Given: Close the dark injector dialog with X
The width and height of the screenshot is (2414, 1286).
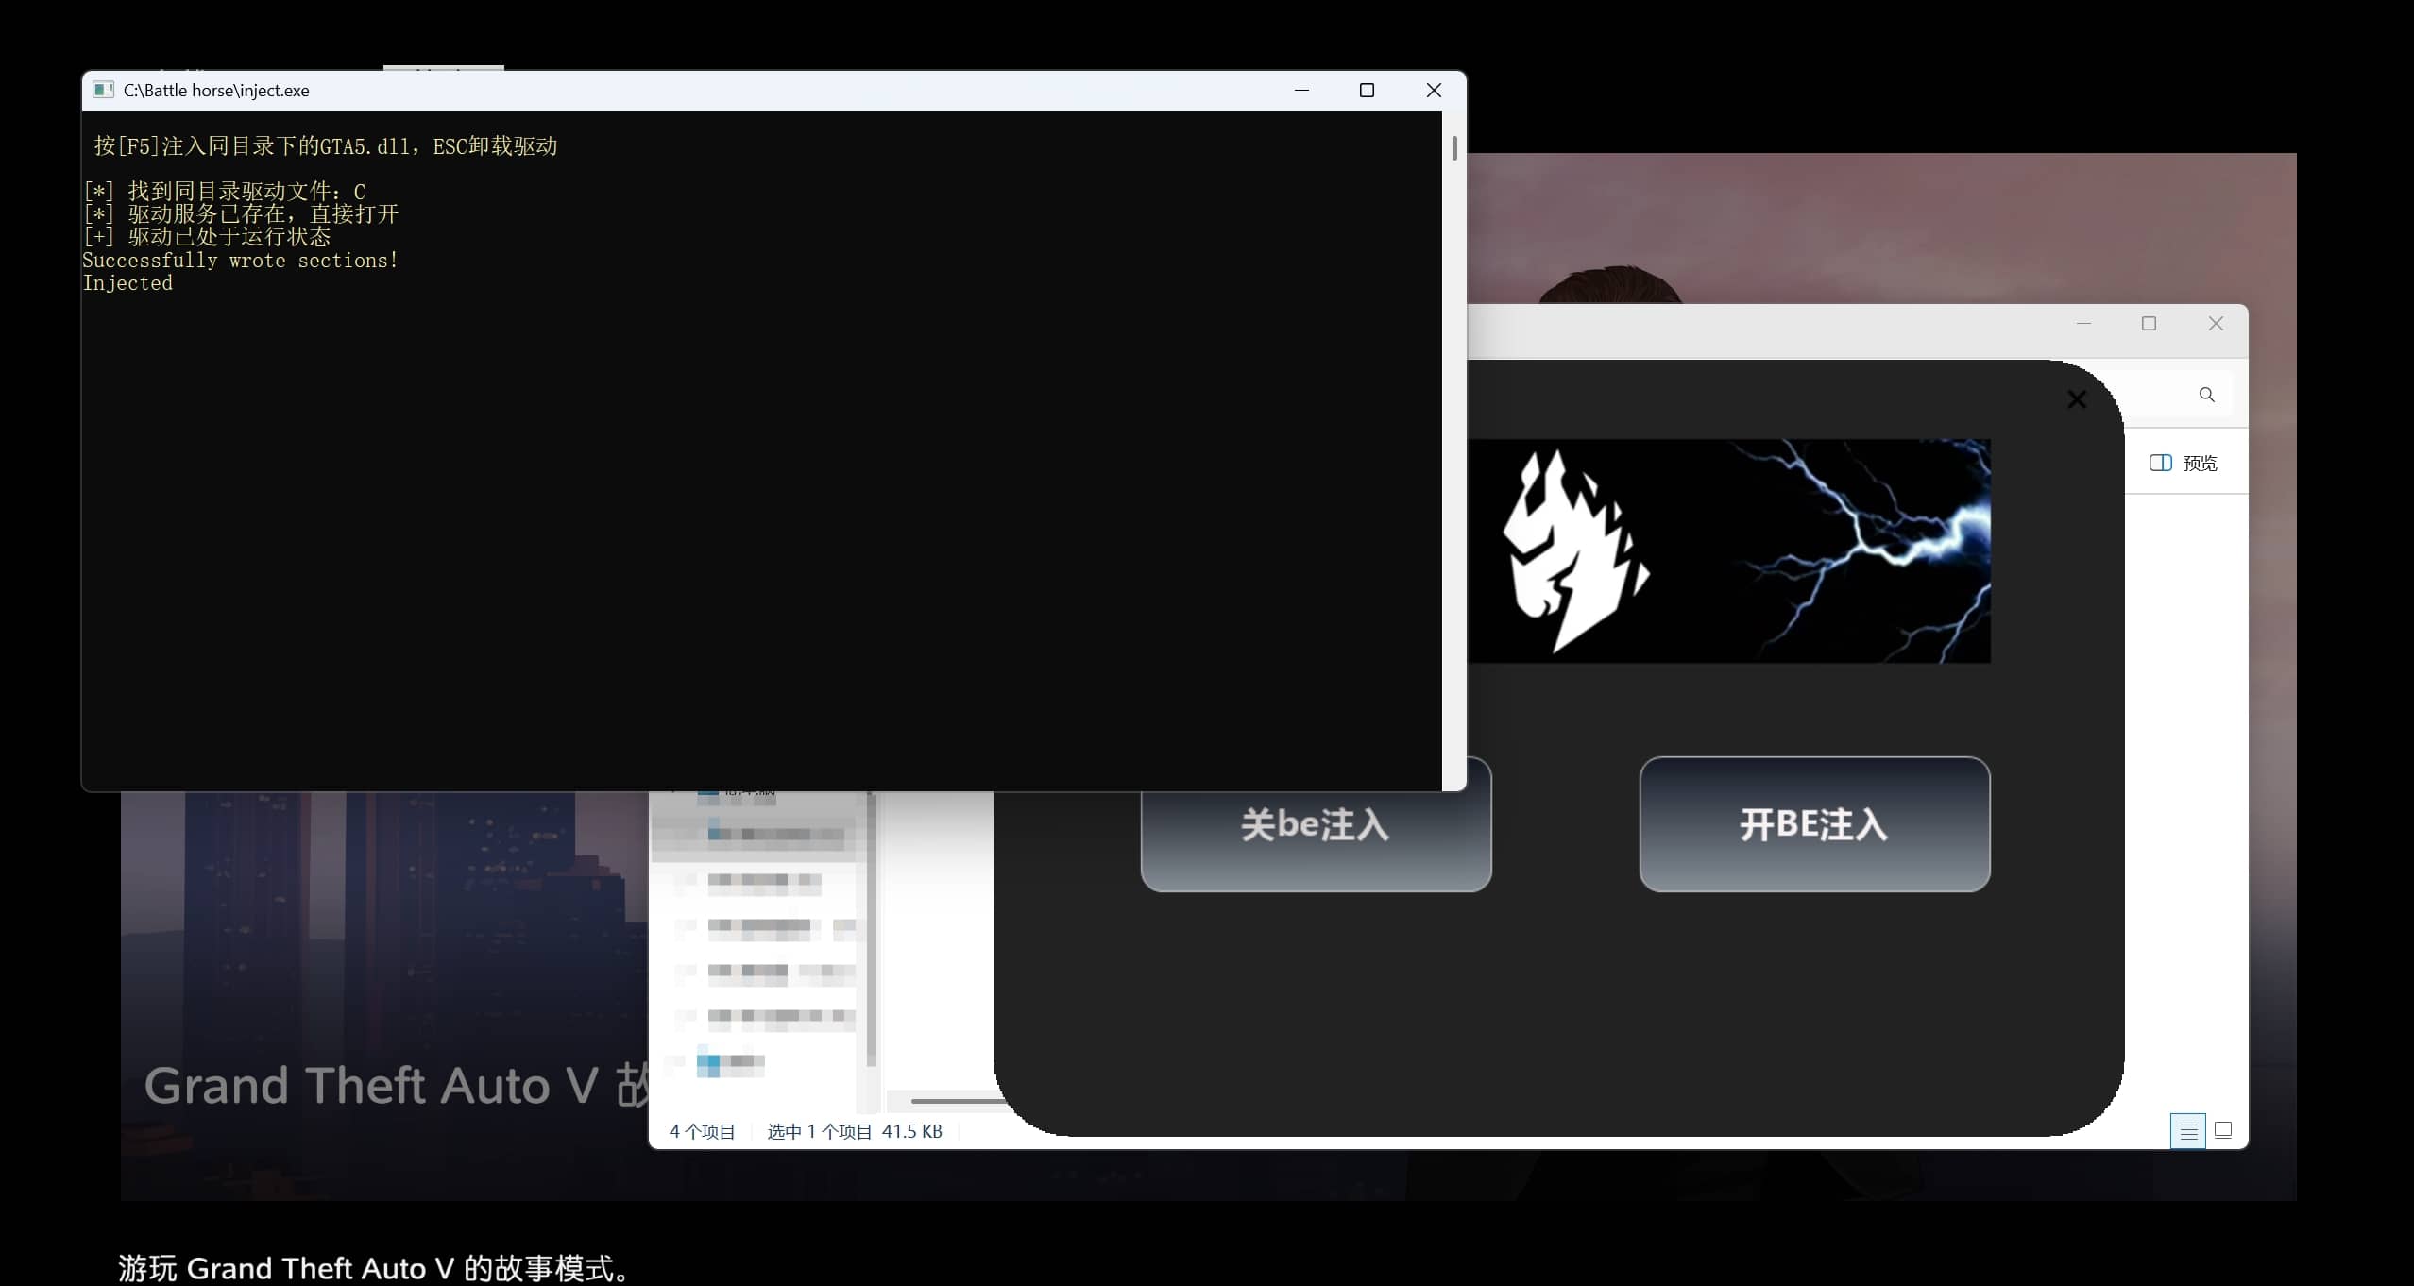Looking at the screenshot, I should pos(2076,399).
